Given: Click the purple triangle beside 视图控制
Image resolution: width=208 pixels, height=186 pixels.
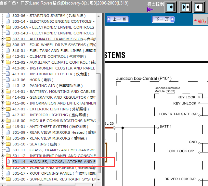Looking at the screenshot, I should (150, 9).
